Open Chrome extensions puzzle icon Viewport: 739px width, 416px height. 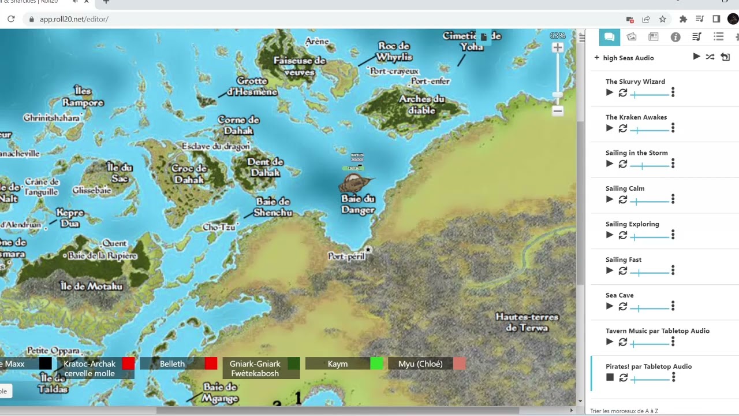pos(684,19)
